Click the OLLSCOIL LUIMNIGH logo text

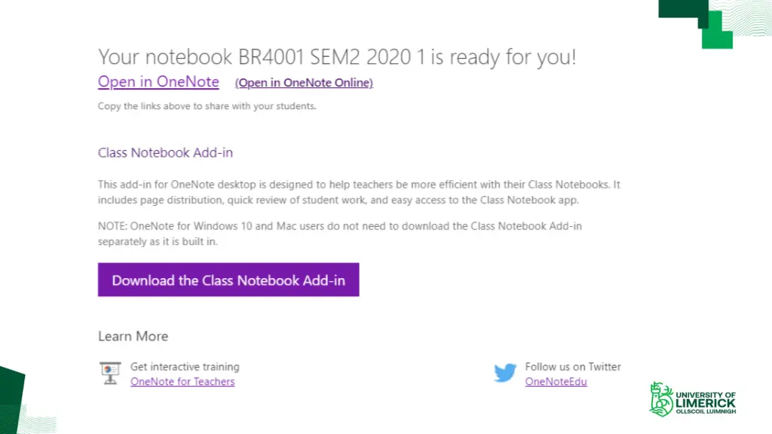(706, 411)
